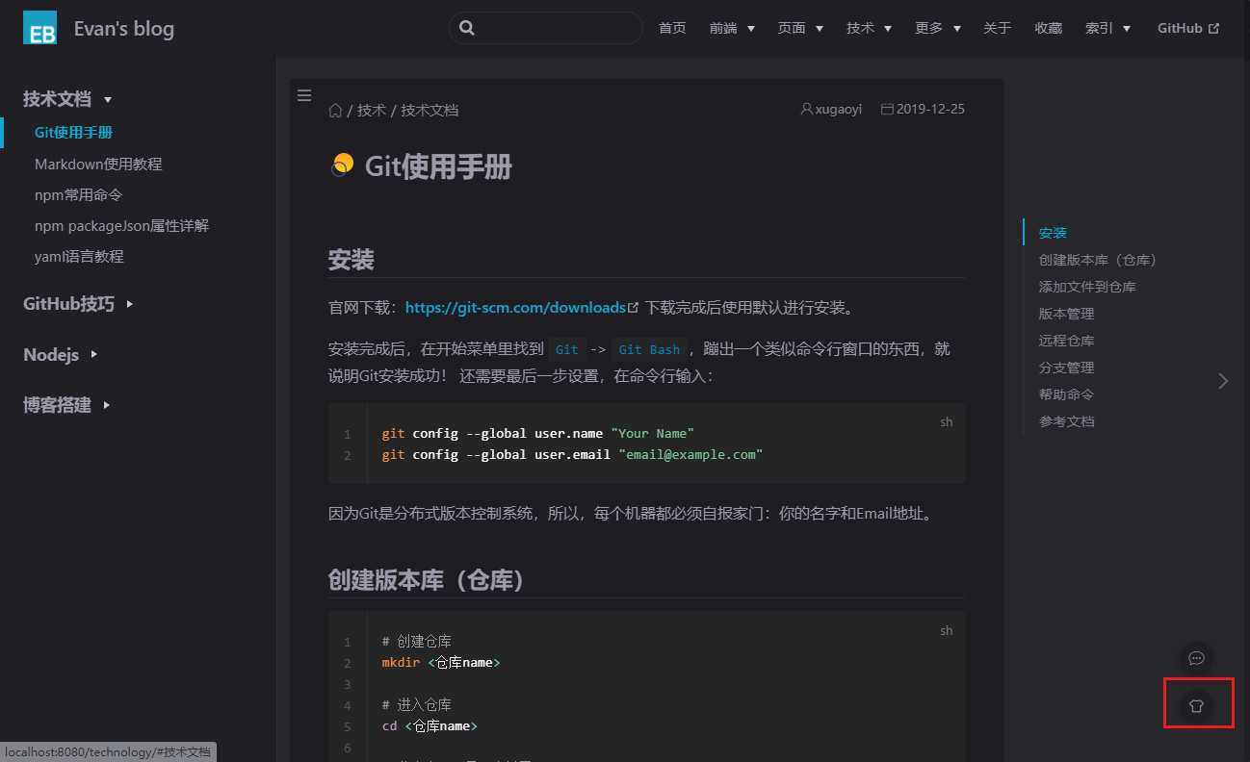
Task: Click the EB blog logo icon
Action: click(x=40, y=28)
